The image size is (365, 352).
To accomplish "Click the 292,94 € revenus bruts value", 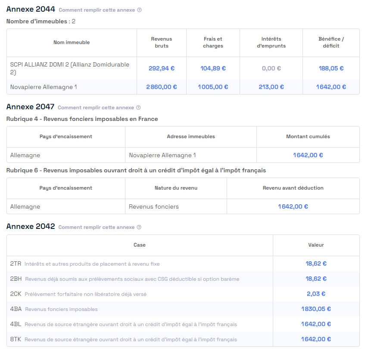I will pyautogui.click(x=161, y=68).
